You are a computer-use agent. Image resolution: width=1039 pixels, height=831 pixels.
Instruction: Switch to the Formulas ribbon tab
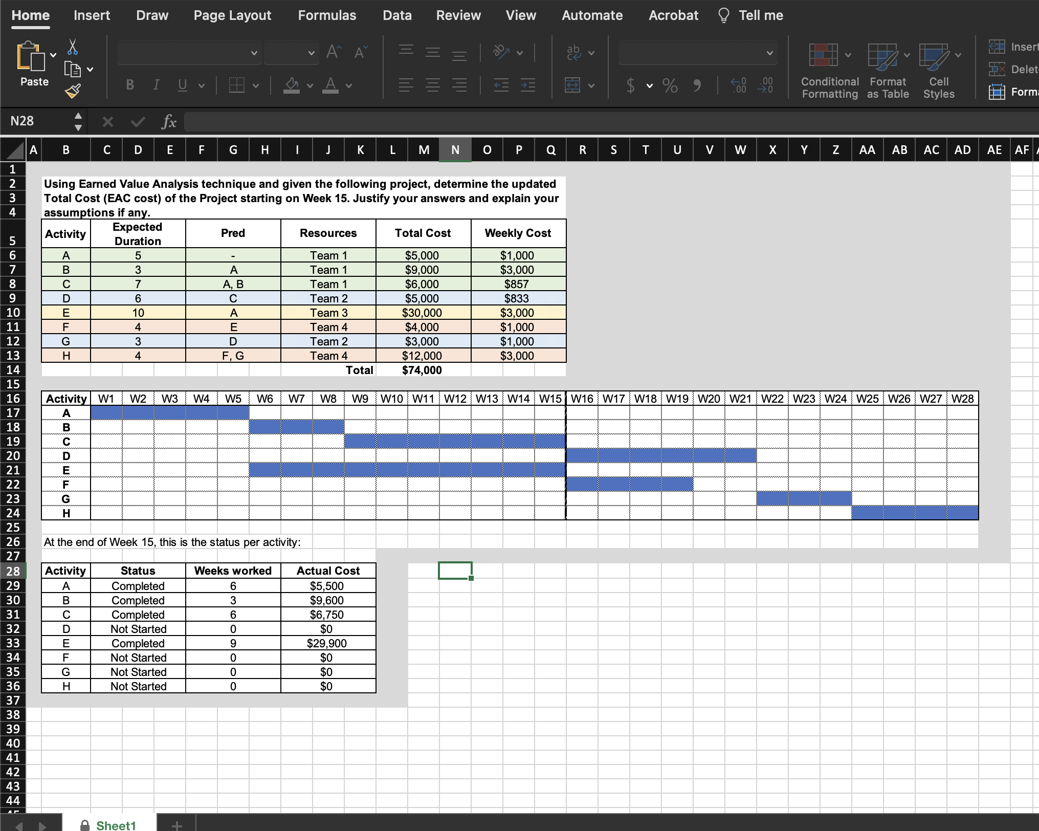[x=327, y=15]
